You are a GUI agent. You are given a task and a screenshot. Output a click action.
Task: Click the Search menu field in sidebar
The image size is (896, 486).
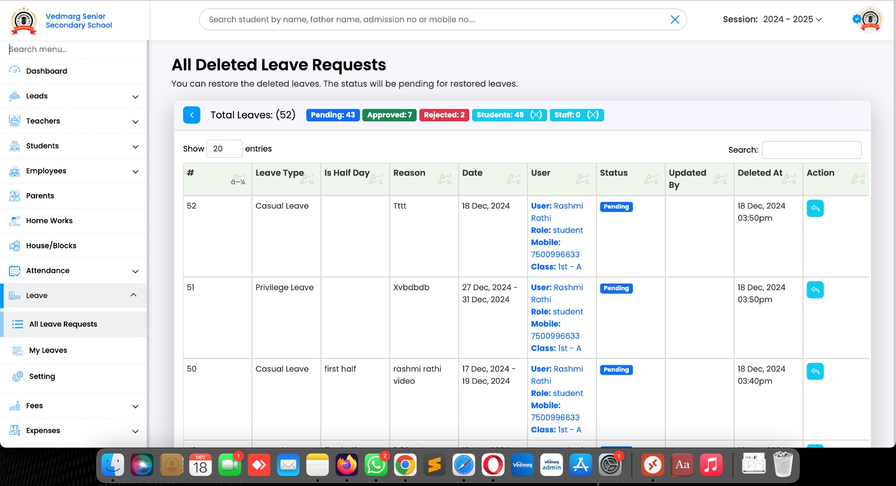point(74,49)
